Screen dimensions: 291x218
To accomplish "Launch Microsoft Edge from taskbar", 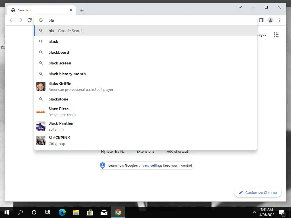I will [x=62, y=212].
